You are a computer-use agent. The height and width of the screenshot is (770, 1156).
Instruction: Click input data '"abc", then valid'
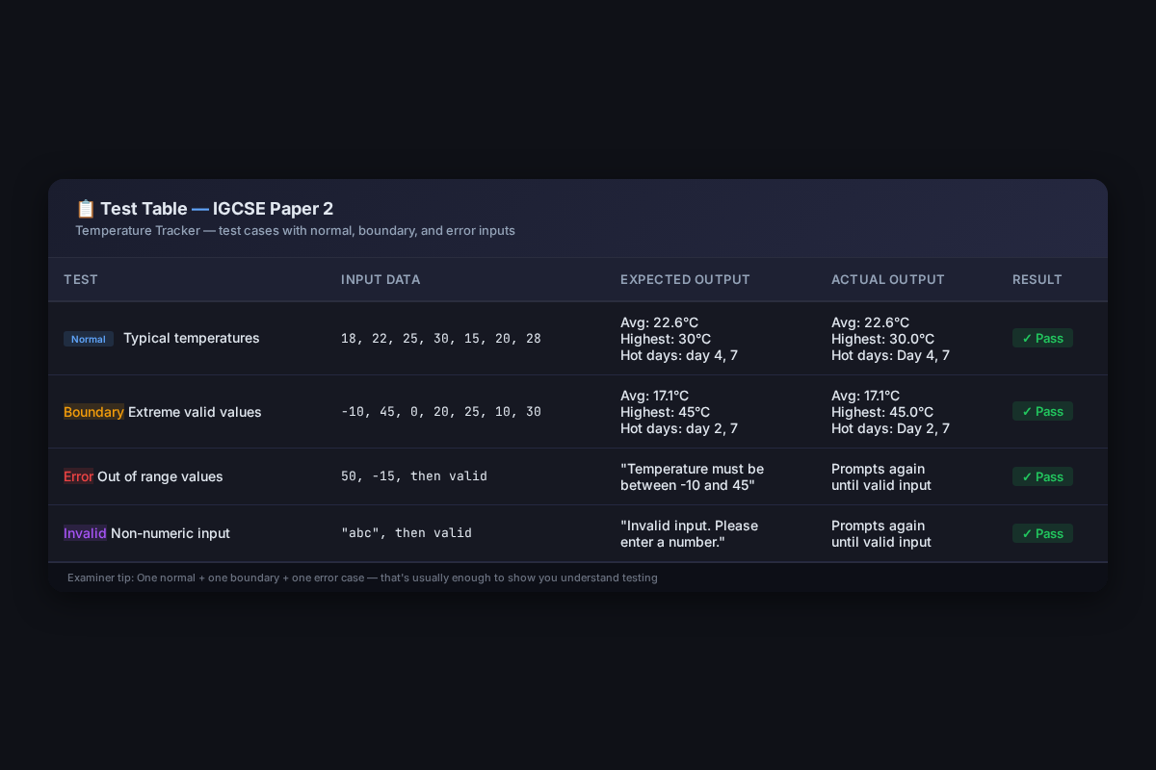pyautogui.click(x=407, y=534)
